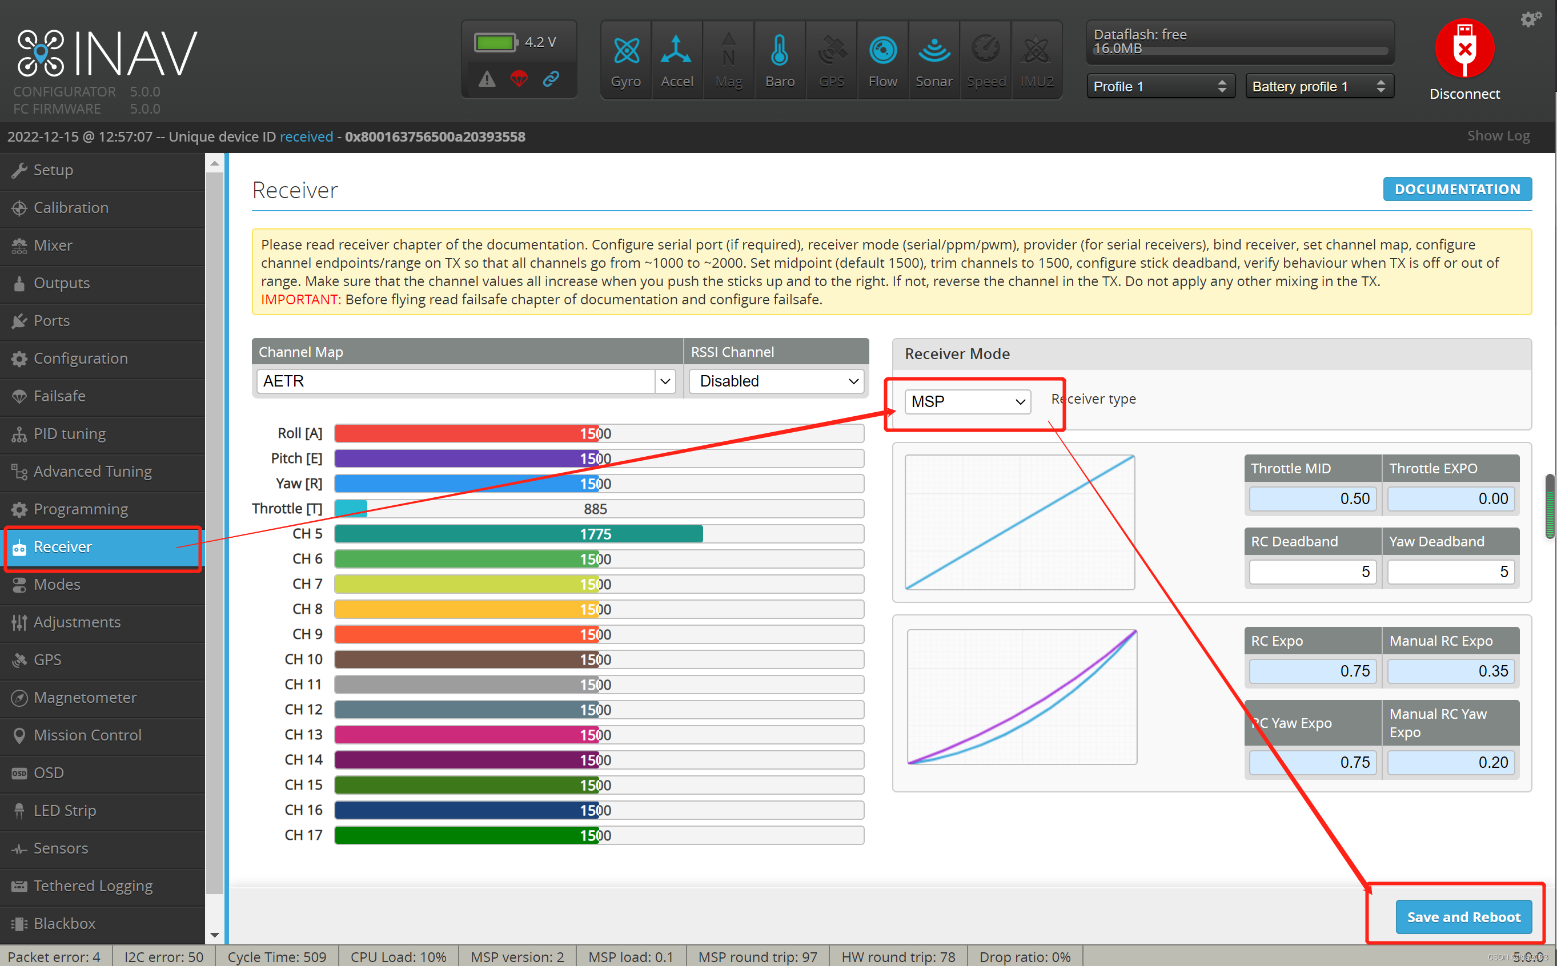Click the blue link status icon
The image size is (1557, 966).
(551, 79)
